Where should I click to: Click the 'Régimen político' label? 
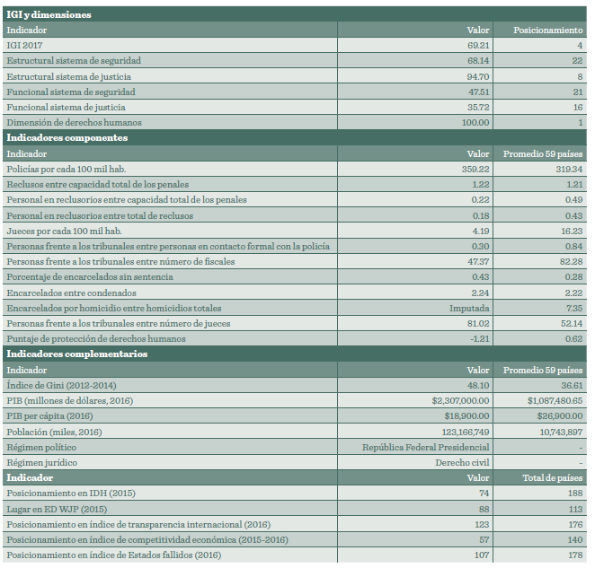41,447
